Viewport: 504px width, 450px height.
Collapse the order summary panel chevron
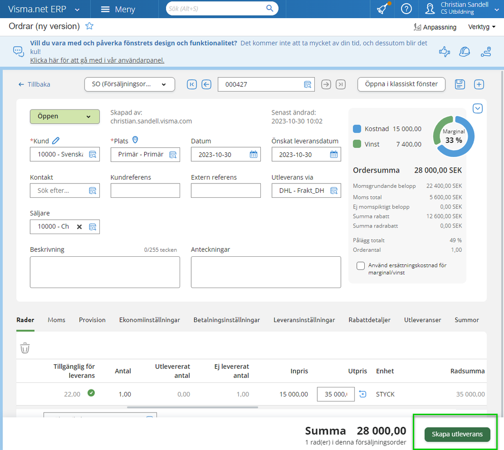(x=478, y=108)
